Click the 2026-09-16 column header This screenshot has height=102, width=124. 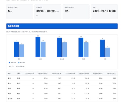(x=29, y=73)
